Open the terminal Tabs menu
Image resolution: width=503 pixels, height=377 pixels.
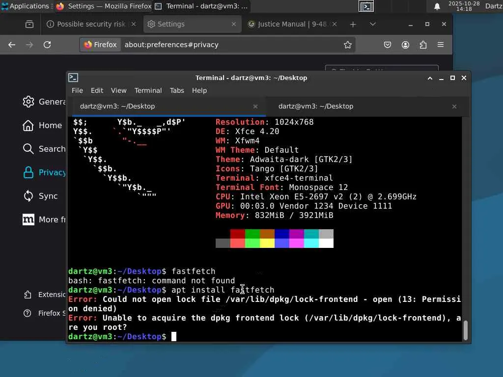coord(177,91)
